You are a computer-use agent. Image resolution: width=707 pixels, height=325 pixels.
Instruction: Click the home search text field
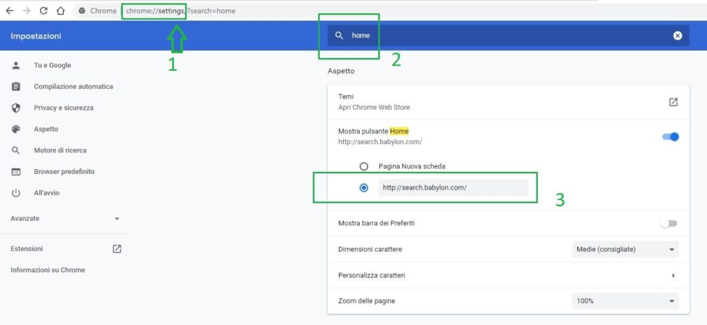[x=509, y=36]
